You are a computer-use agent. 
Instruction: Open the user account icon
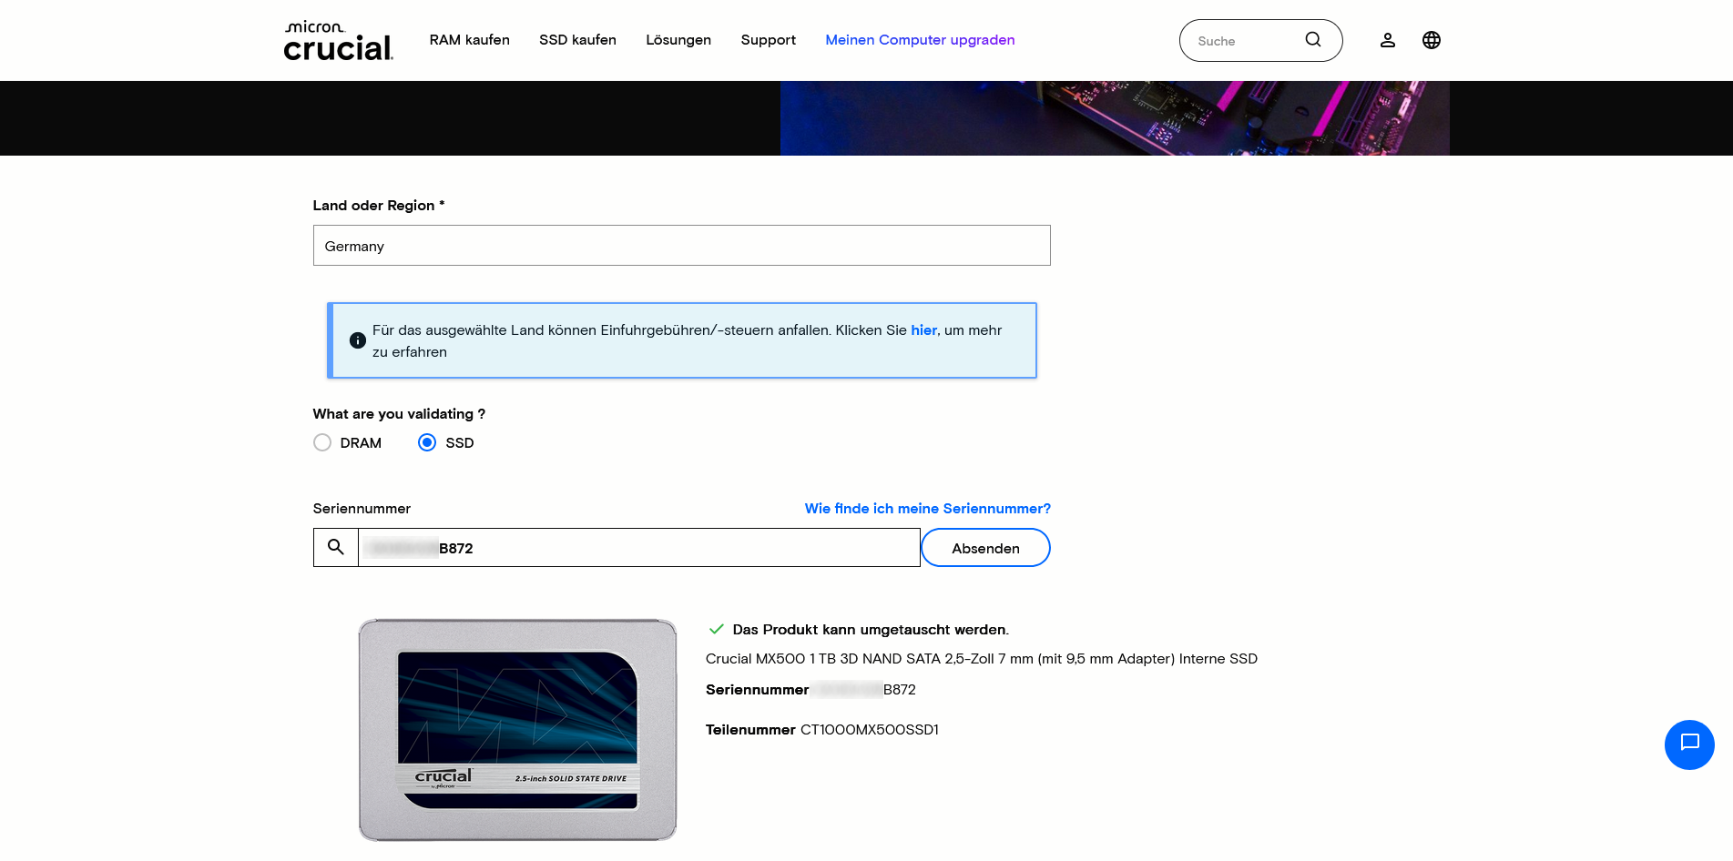point(1387,39)
